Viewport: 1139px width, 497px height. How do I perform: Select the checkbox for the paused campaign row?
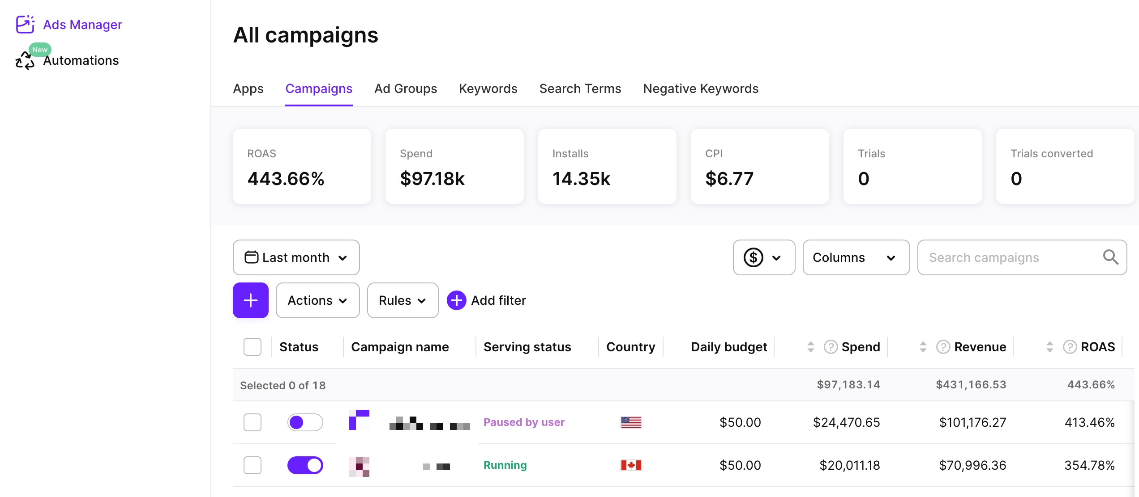pos(253,422)
